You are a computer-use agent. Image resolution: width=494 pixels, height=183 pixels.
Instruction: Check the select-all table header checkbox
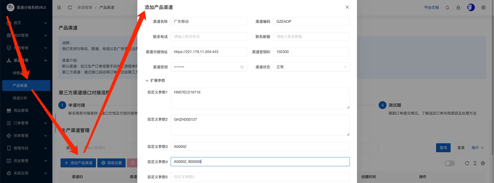(x=64, y=177)
